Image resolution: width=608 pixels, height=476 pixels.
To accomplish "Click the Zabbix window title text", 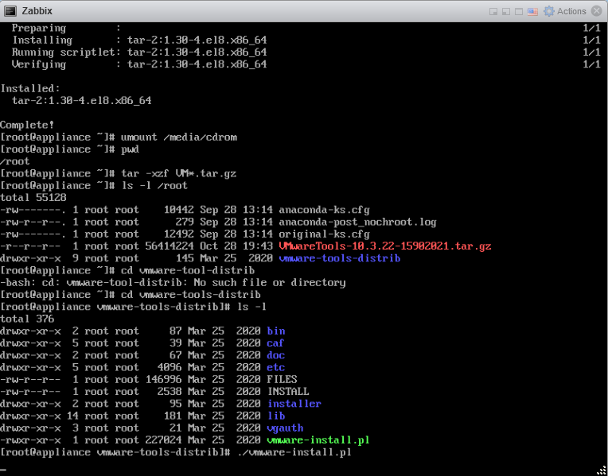I will point(37,11).
